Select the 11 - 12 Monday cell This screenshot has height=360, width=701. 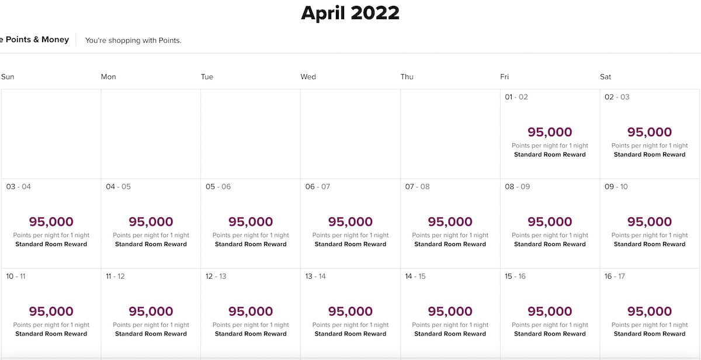(x=151, y=313)
